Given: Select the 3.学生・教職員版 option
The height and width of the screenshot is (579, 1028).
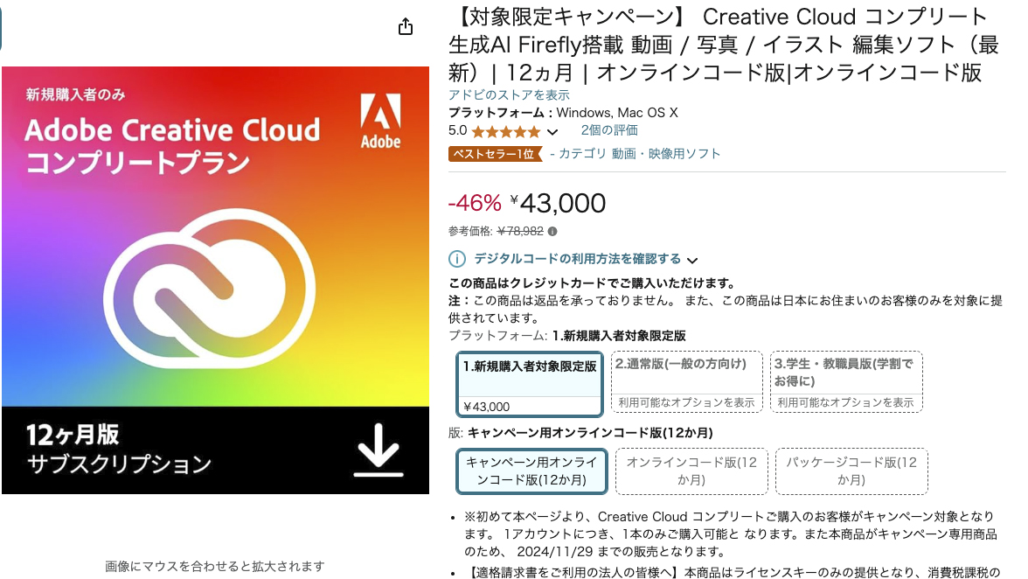Looking at the screenshot, I should point(845,376).
